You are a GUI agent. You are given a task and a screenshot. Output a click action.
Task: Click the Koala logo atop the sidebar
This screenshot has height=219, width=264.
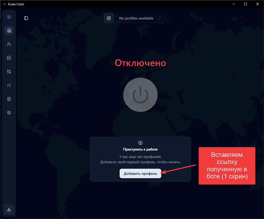[9, 17]
